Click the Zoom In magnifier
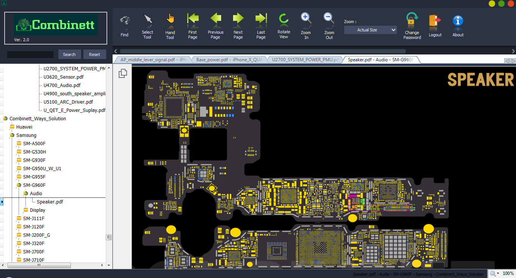 [x=306, y=18]
